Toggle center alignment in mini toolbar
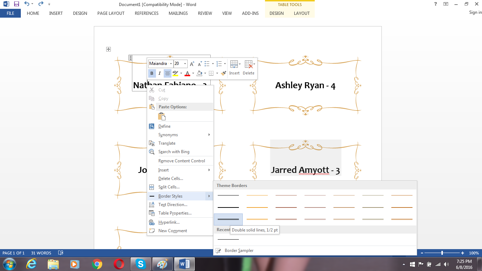Screen dimensions: 482x271 pos(167,73)
